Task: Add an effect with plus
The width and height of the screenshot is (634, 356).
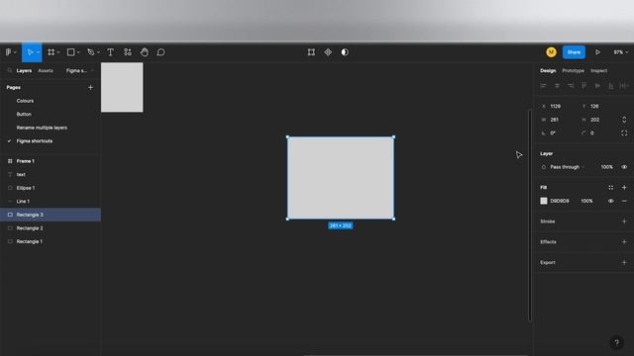Action: [624, 241]
